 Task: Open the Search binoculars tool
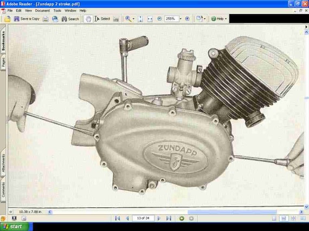(x=70, y=19)
